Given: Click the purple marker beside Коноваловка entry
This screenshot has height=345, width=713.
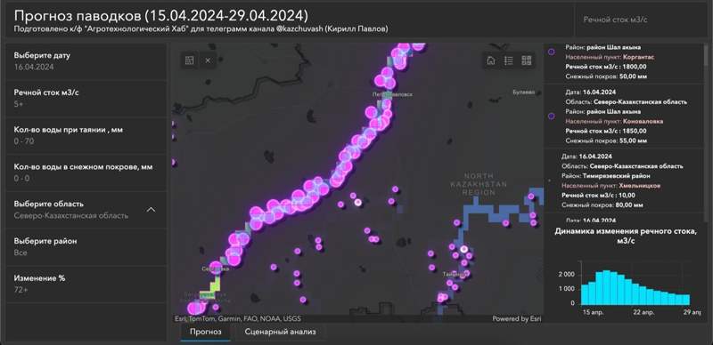Looking at the screenshot, I should [552, 116].
